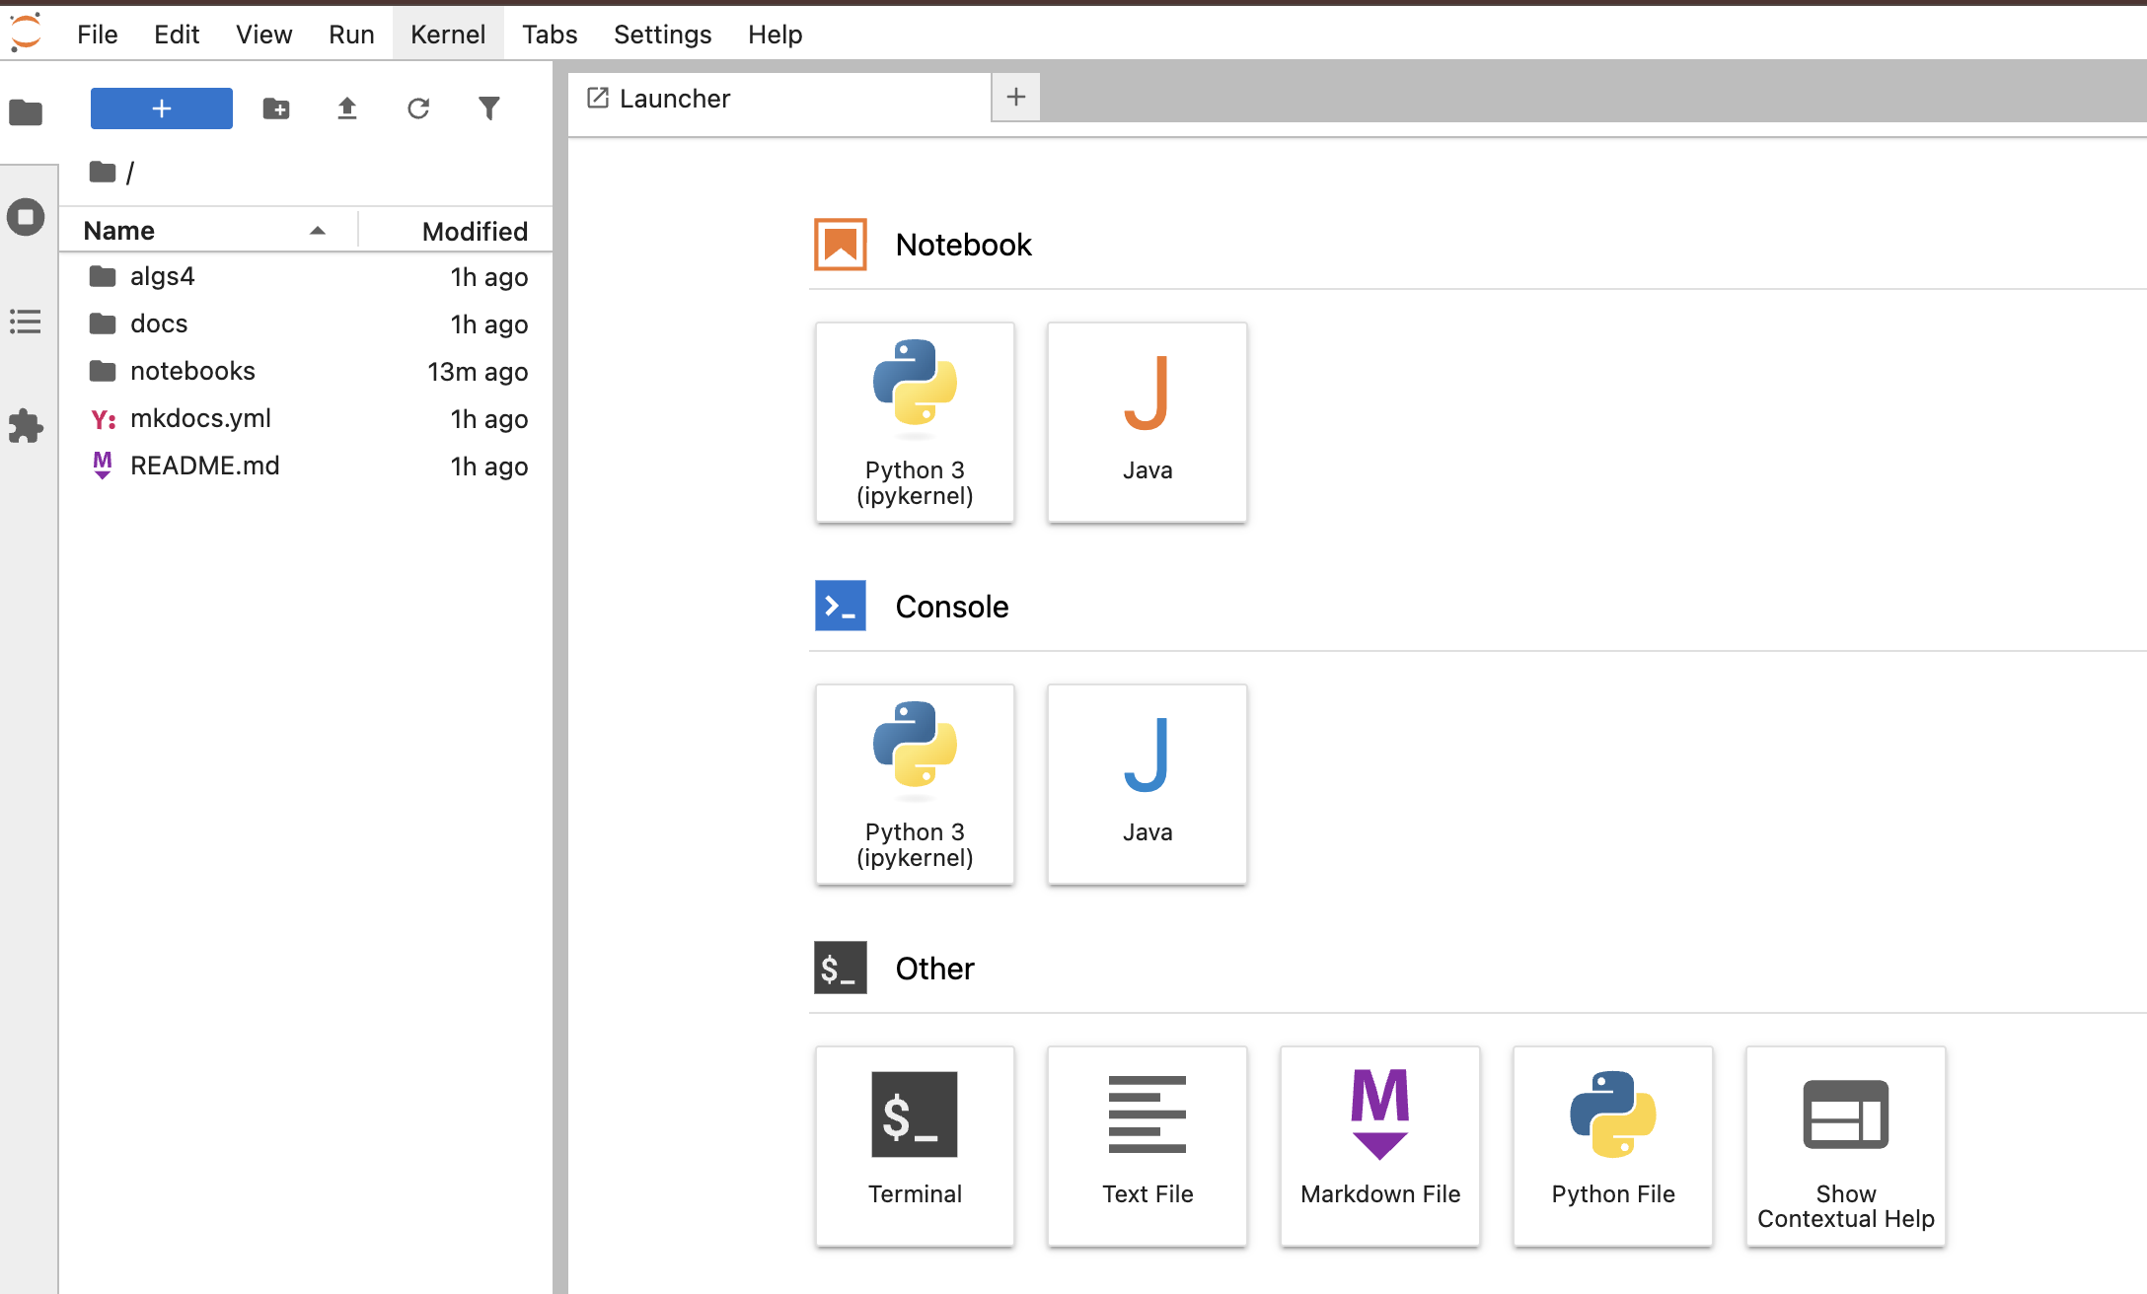Select the Launcher tab

pyautogui.click(x=779, y=99)
